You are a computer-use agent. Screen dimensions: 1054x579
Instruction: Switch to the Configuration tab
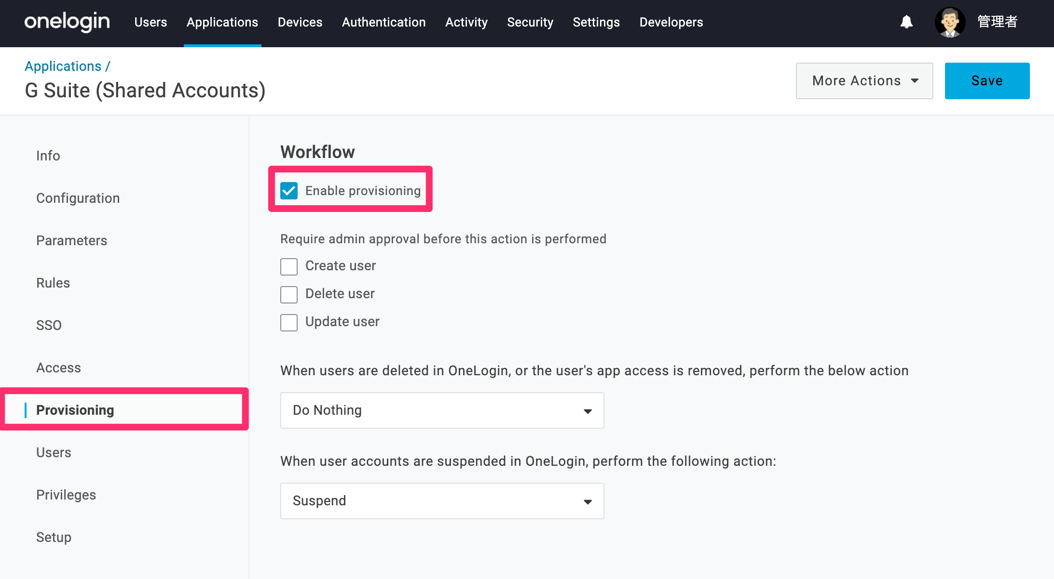tap(78, 198)
